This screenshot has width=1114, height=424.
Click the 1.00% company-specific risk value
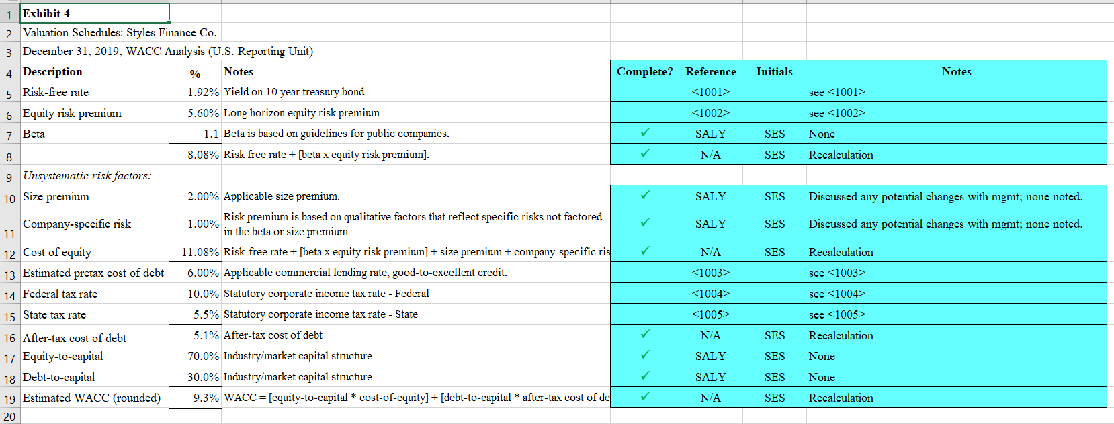click(x=195, y=224)
